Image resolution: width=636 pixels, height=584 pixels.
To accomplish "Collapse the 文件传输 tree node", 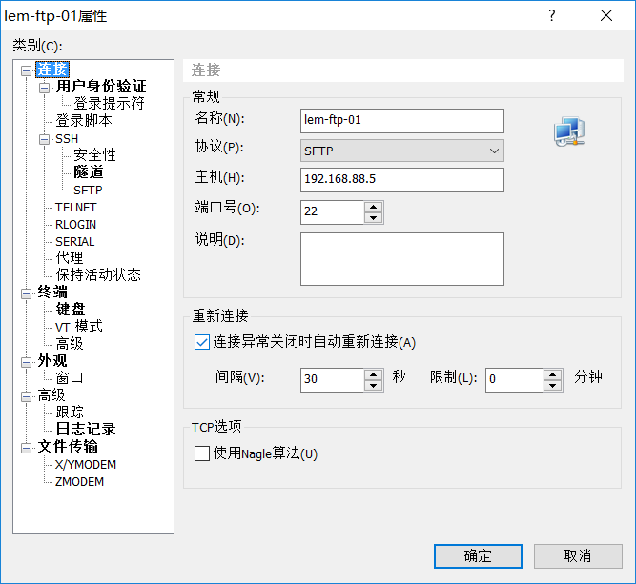I will pyautogui.click(x=26, y=448).
